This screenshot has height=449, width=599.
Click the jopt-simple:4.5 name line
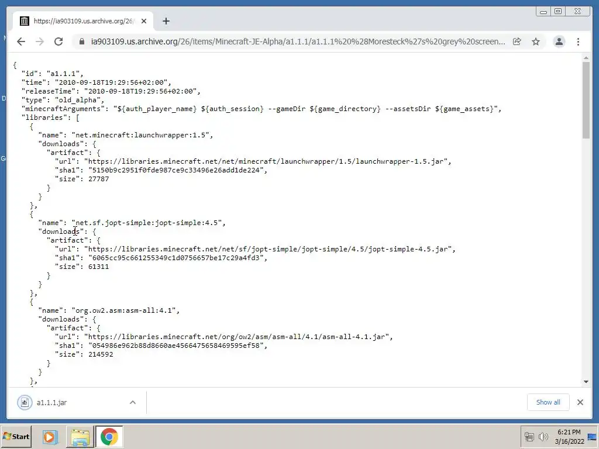[132, 223]
